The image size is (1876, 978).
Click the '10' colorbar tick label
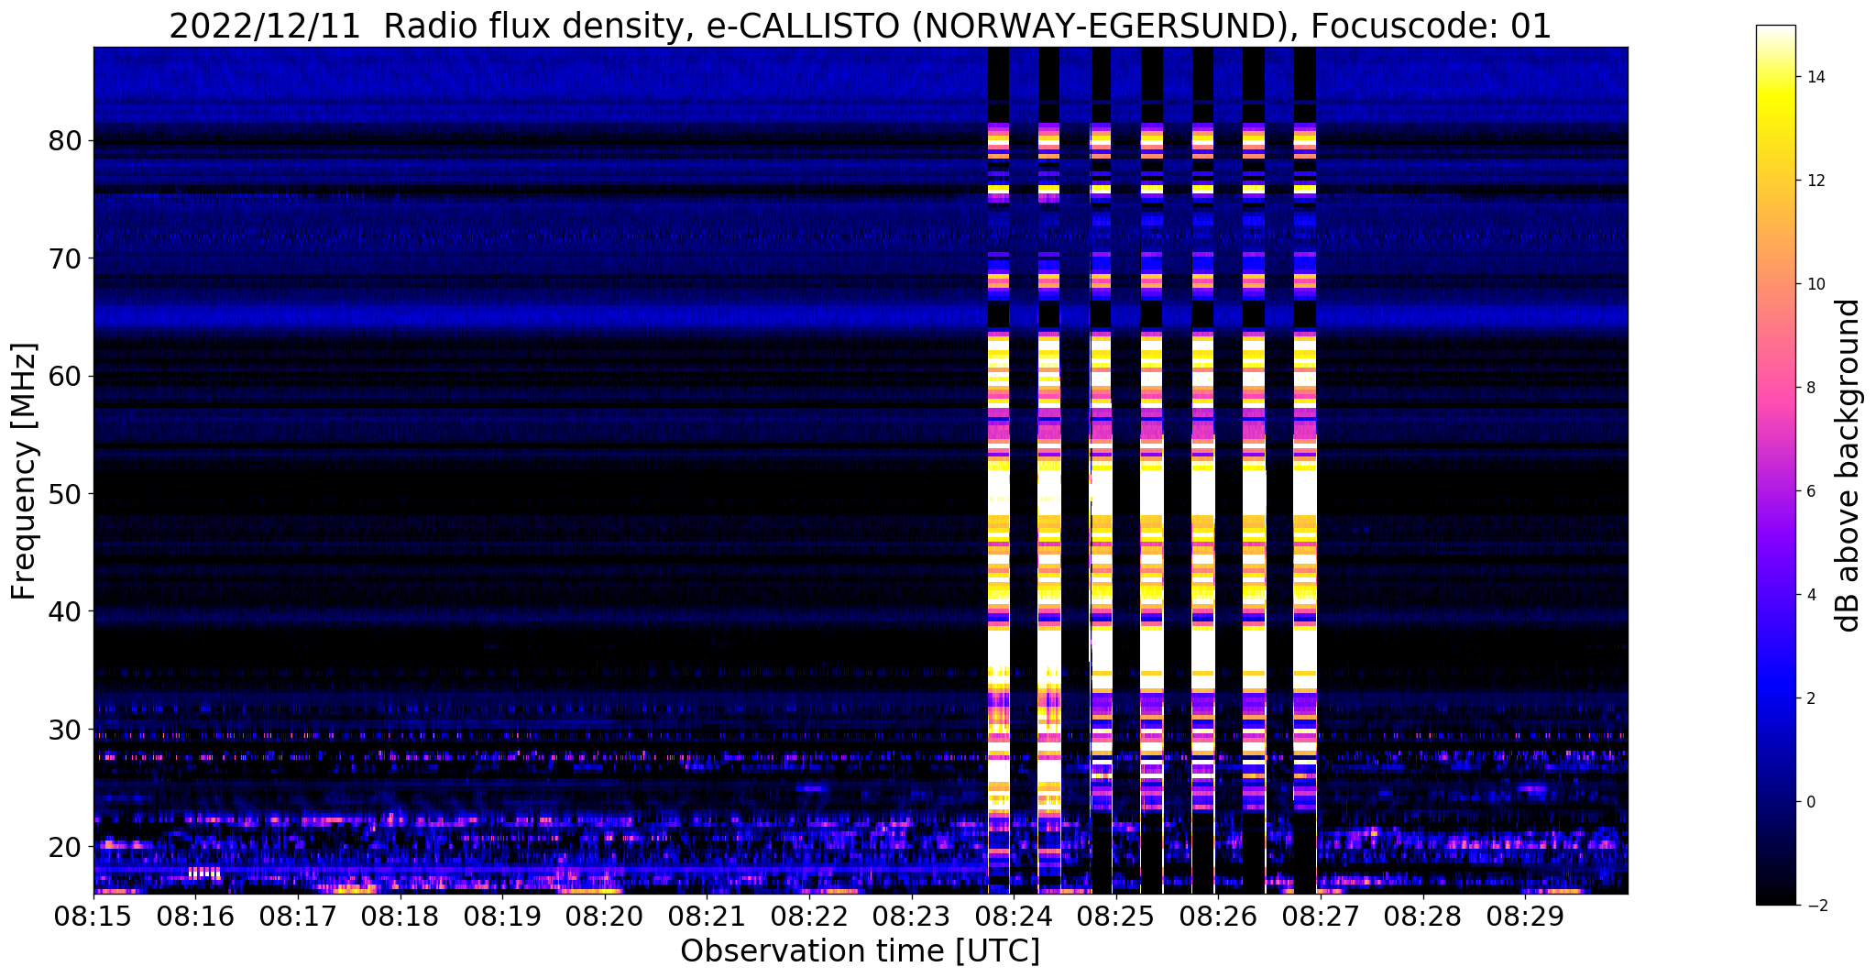pyautogui.click(x=1815, y=284)
